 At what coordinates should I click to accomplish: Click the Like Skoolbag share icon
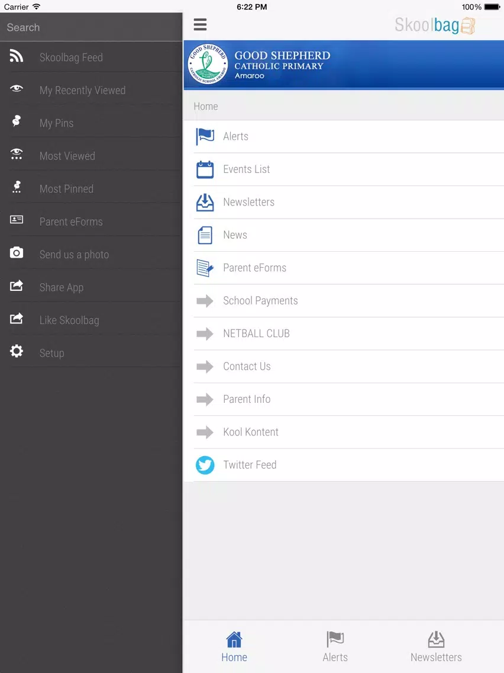tap(17, 319)
